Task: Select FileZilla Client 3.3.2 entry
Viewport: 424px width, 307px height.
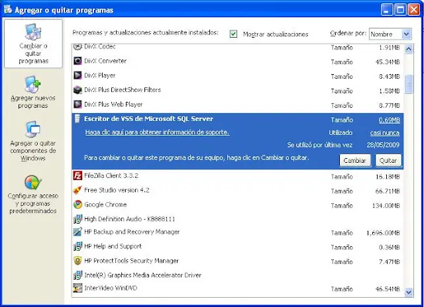Action: click(238, 176)
